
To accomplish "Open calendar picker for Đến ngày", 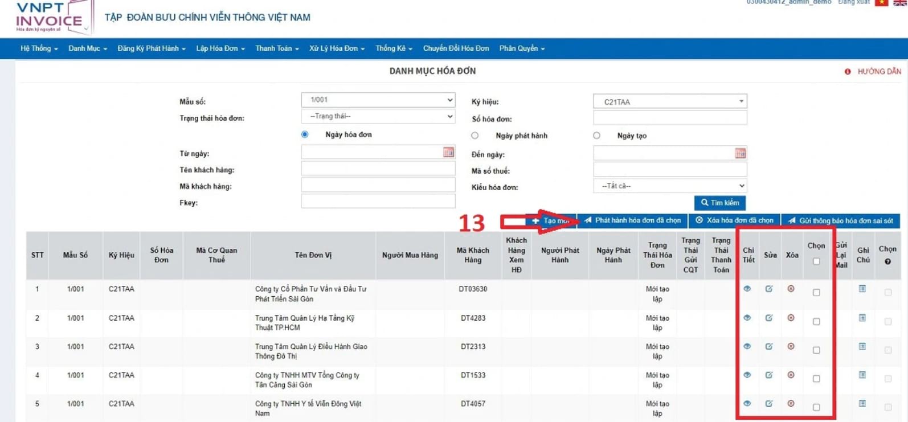I will [x=740, y=153].
